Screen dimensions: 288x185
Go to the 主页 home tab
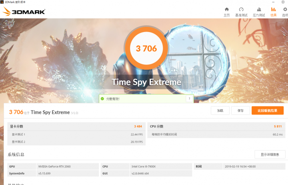[x=227, y=12]
